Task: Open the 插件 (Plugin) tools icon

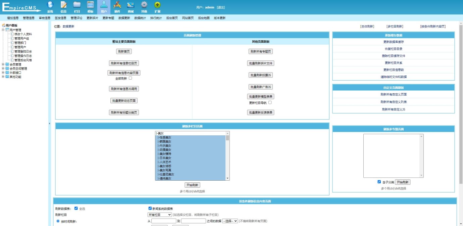Action: [x=117, y=5]
